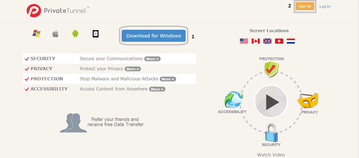Click the SECURITY heading in feature list
The height and width of the screenshot is (158, 359).
click(x=43, y=59)
